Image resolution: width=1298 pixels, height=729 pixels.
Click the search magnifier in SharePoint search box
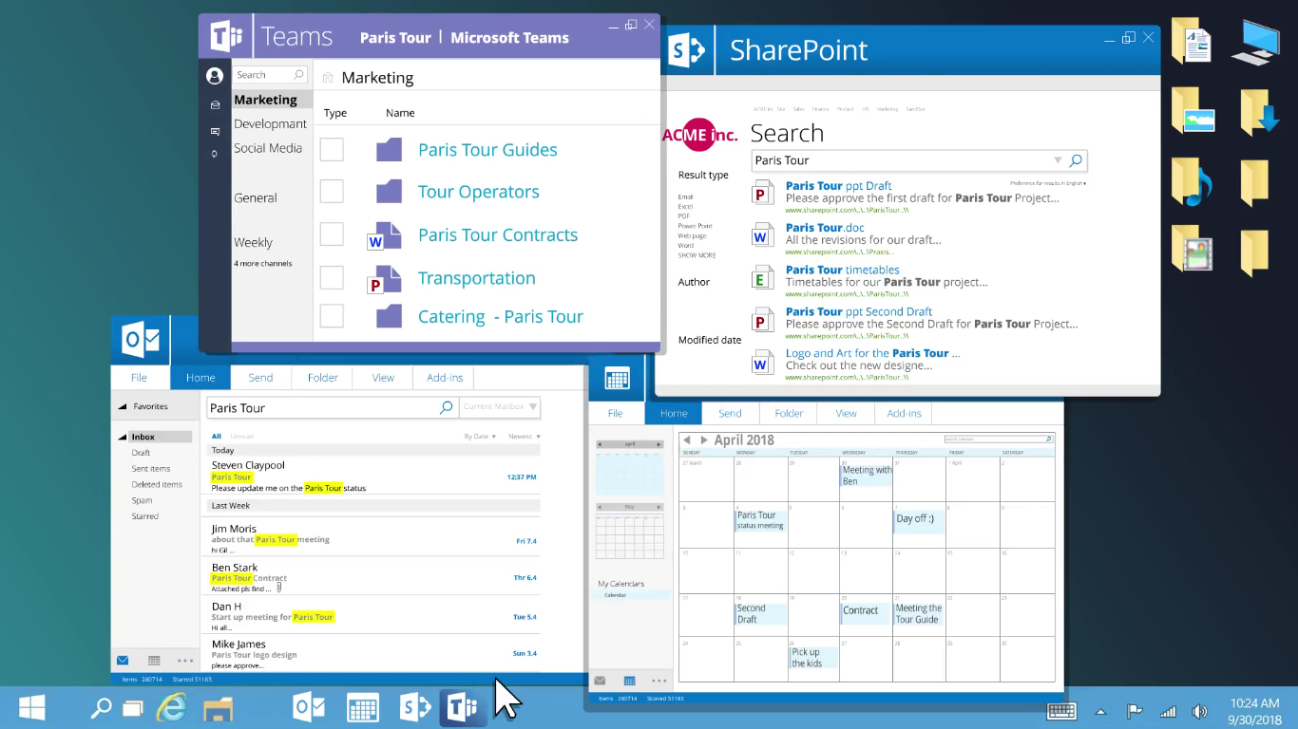(1075, 160)
